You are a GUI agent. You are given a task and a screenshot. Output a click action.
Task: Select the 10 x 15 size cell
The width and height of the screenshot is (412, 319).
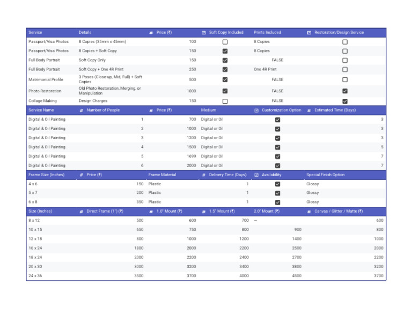pos(51,230)
